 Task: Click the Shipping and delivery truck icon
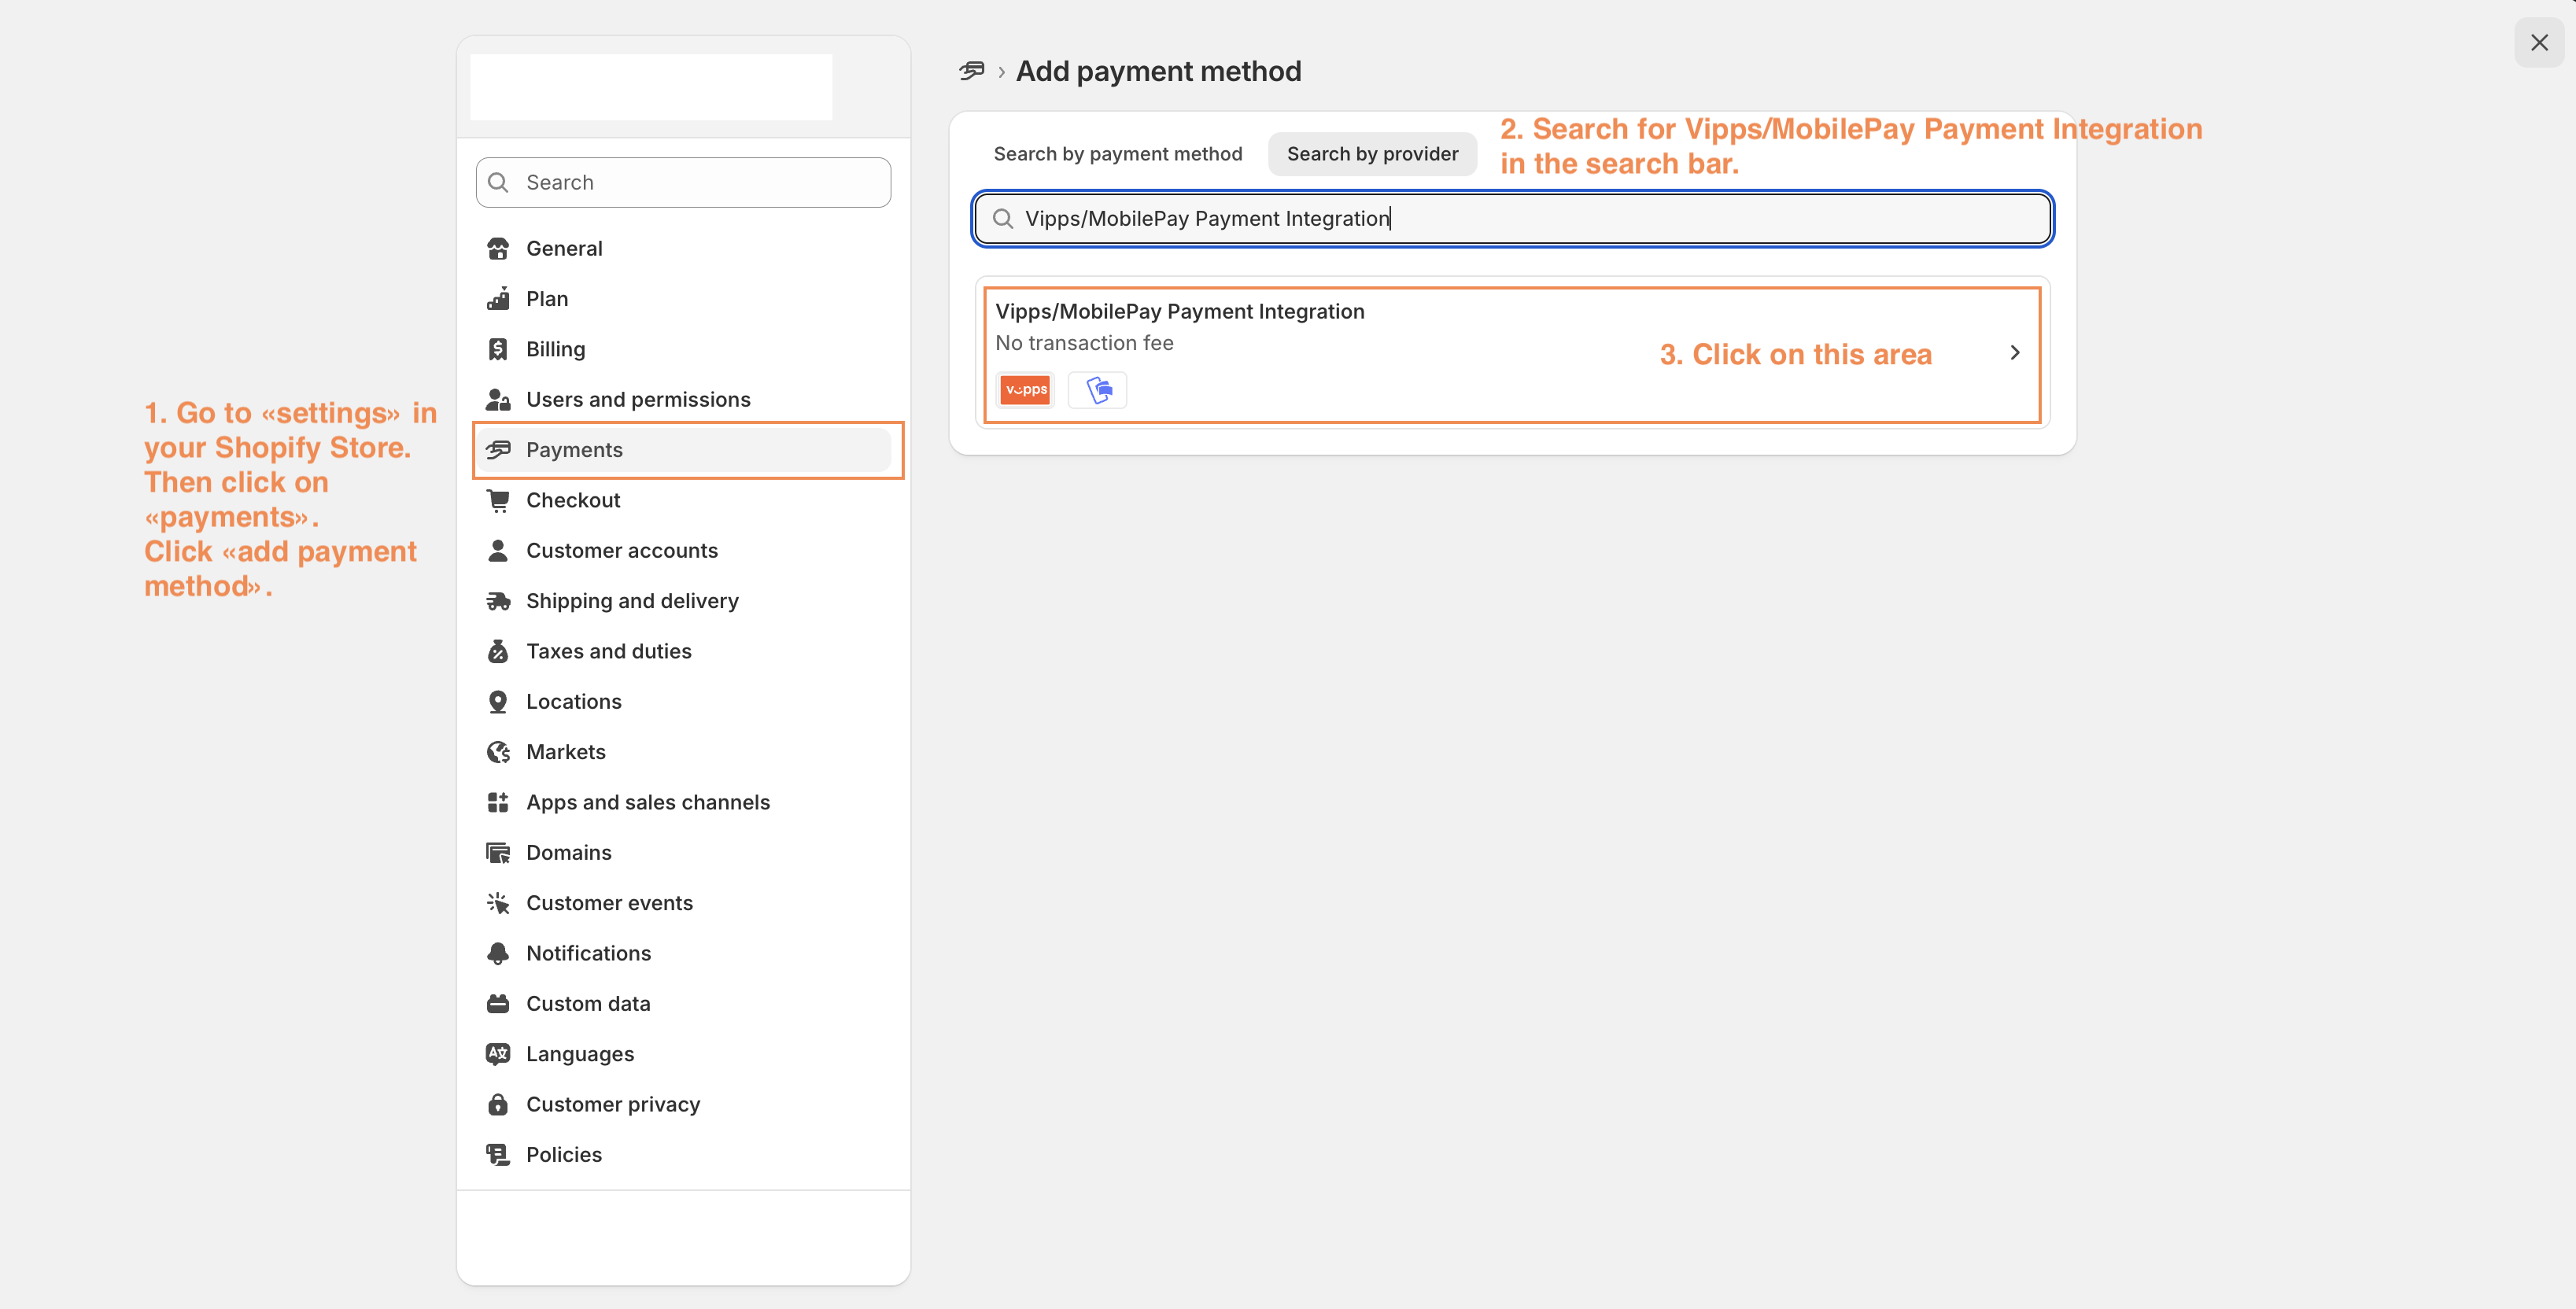(498, 601)
